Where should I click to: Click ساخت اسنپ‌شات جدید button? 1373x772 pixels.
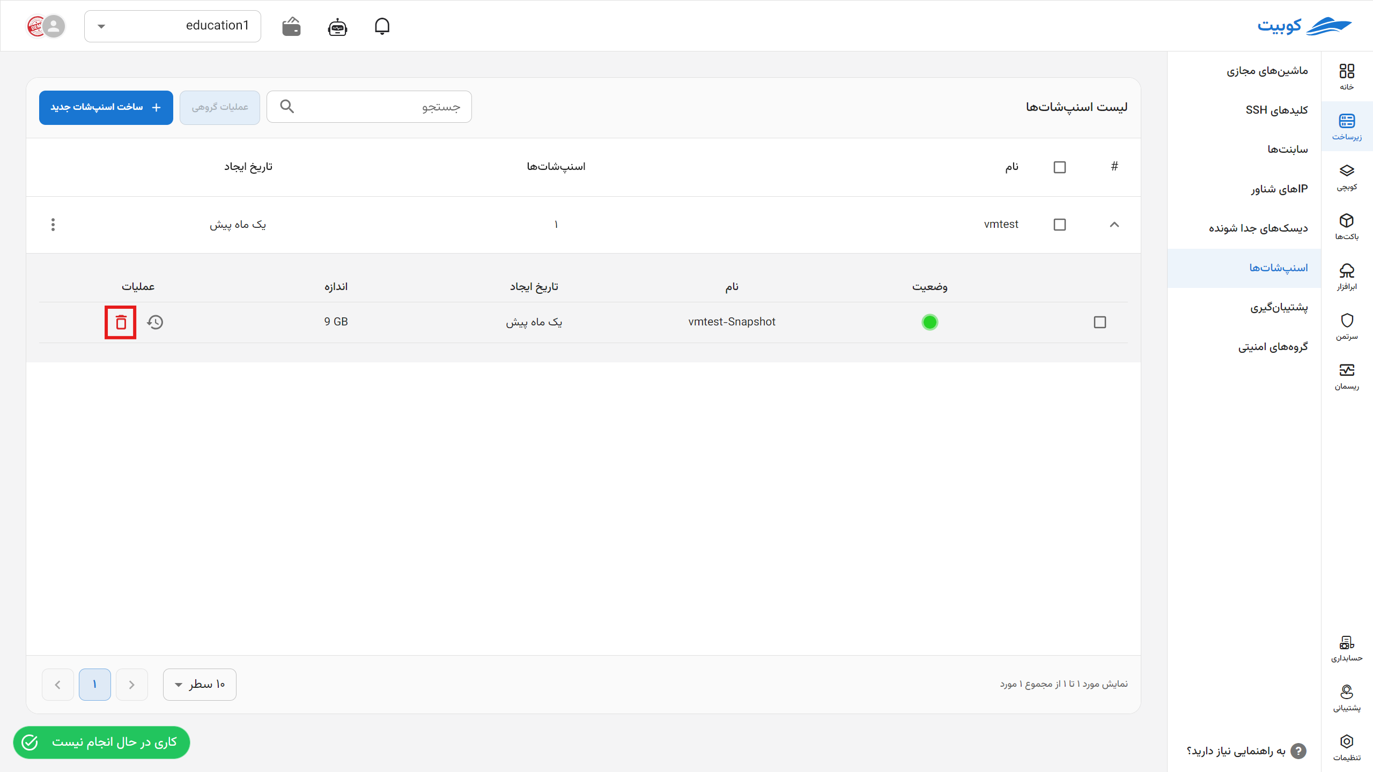pyautogui.click(x=106, y=107)
